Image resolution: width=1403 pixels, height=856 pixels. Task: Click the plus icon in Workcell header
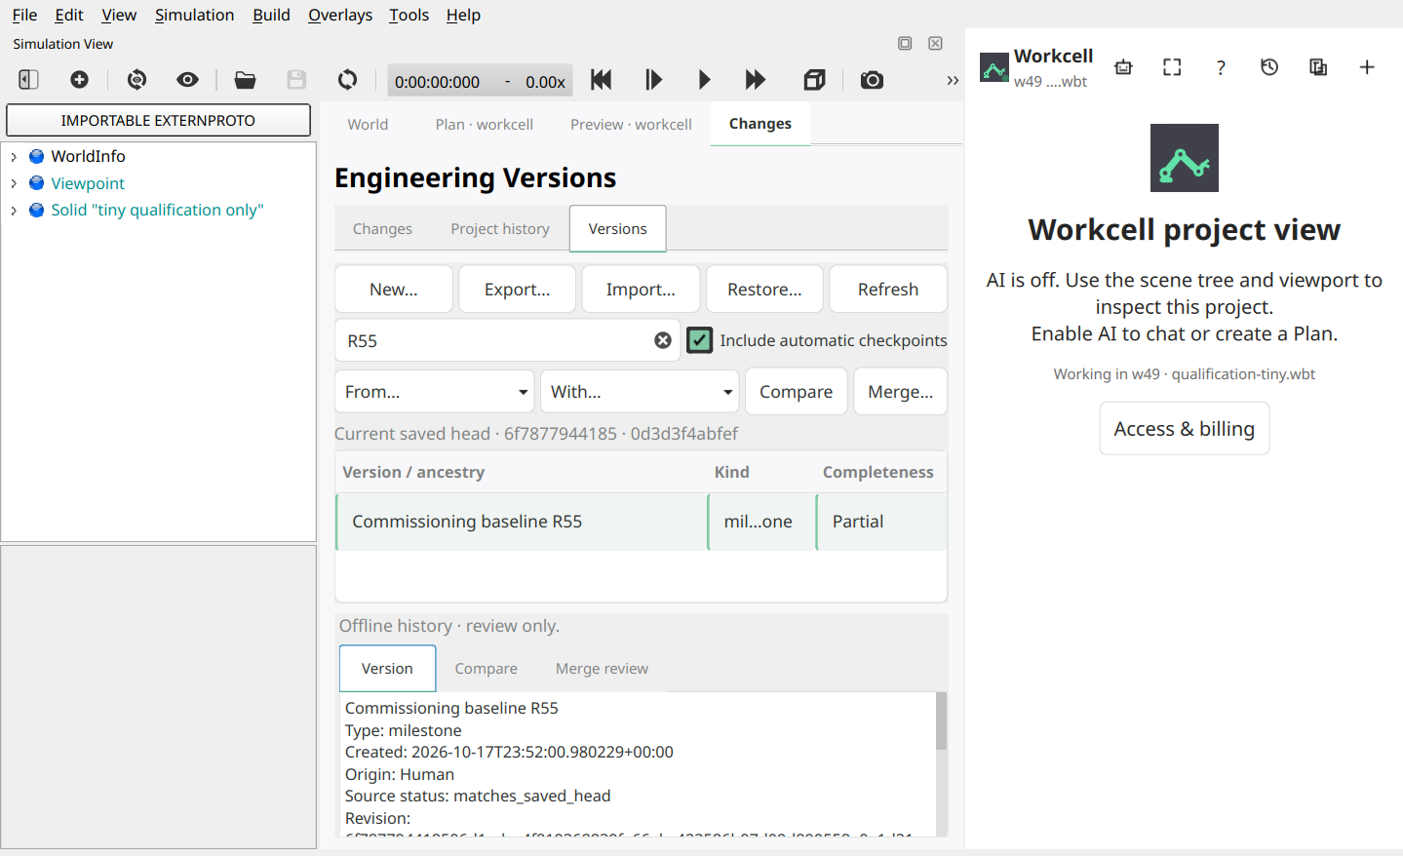tap(1367, 67)
